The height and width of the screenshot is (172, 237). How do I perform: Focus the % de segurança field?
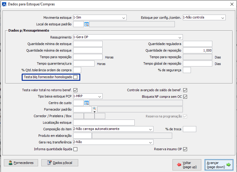pyautogui.click(x=187, y=70)
